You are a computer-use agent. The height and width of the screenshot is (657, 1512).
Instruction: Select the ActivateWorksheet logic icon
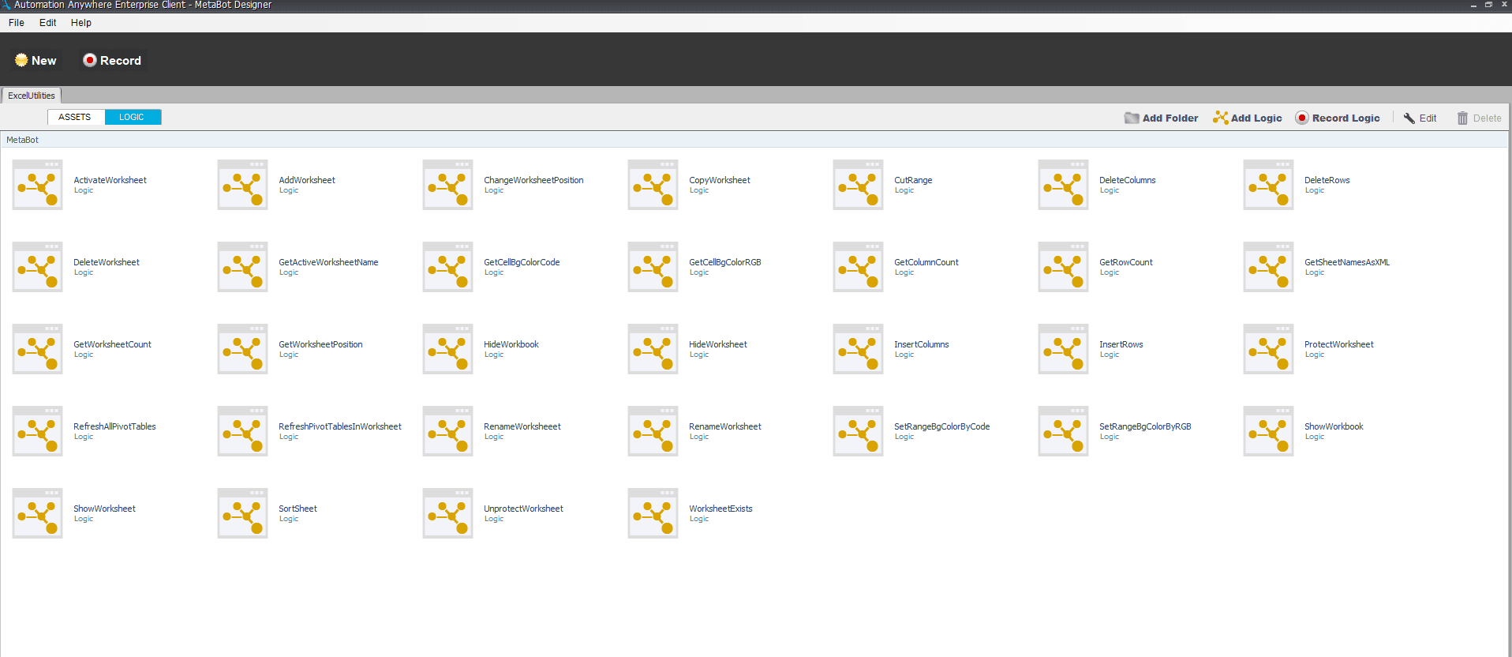pyautogui.click(x=38, y=185)
